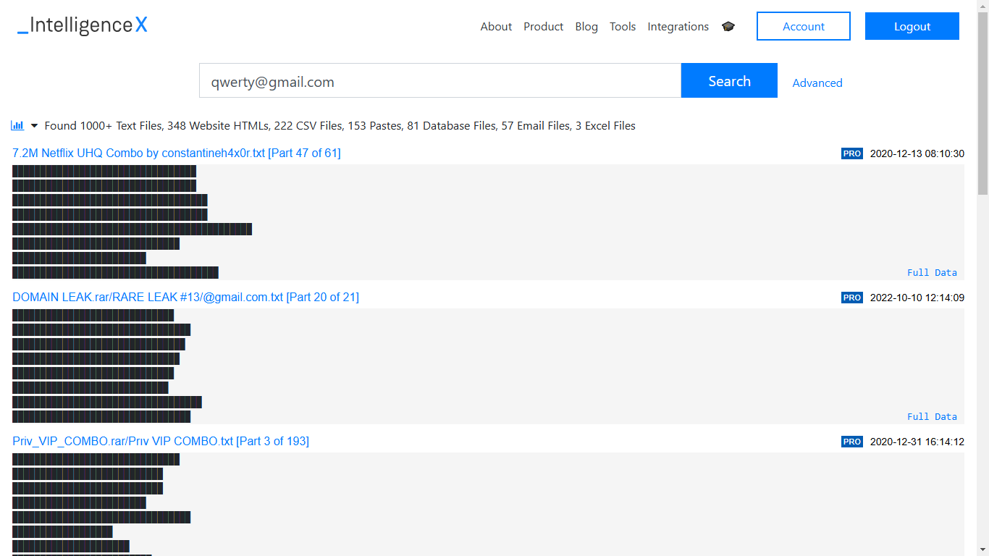Screen dimensions: 989x556
Task: Click the Account button
Action: click(804, 26)
